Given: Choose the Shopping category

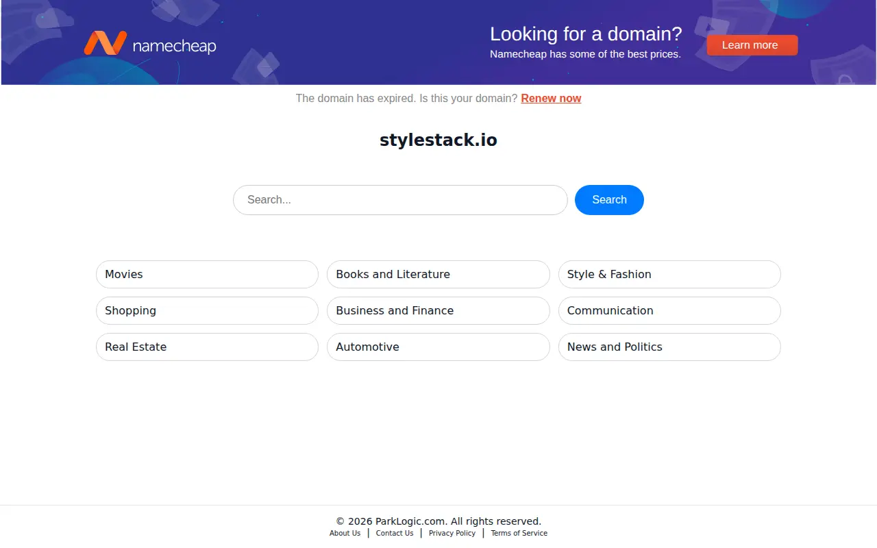Looking at the screenshot, I should coord(207,310).
